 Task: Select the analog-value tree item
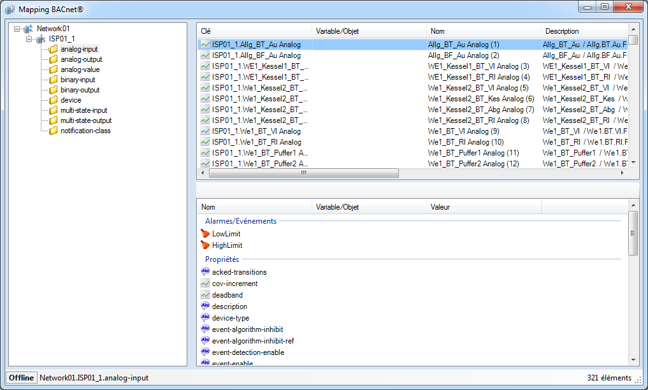point(80,69)
